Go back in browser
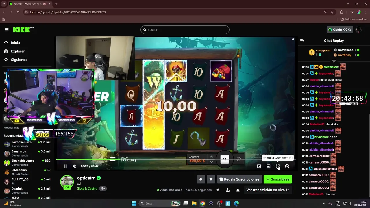370x208 pixels. (4, 12)
